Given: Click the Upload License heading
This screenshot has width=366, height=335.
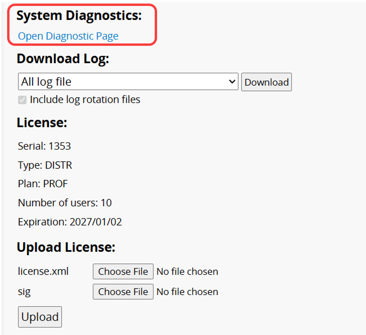Looking at the screenshot, I should tap(66, 248).
